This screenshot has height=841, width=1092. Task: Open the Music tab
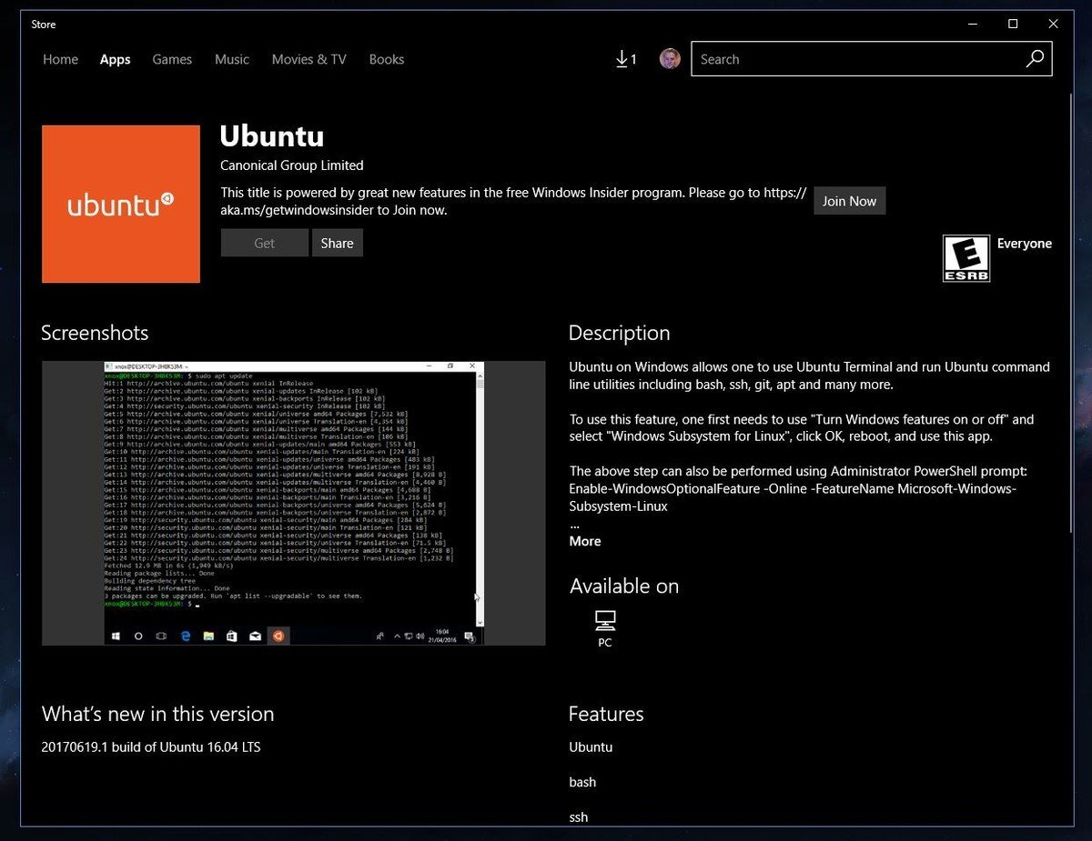[x=232, y=59]
